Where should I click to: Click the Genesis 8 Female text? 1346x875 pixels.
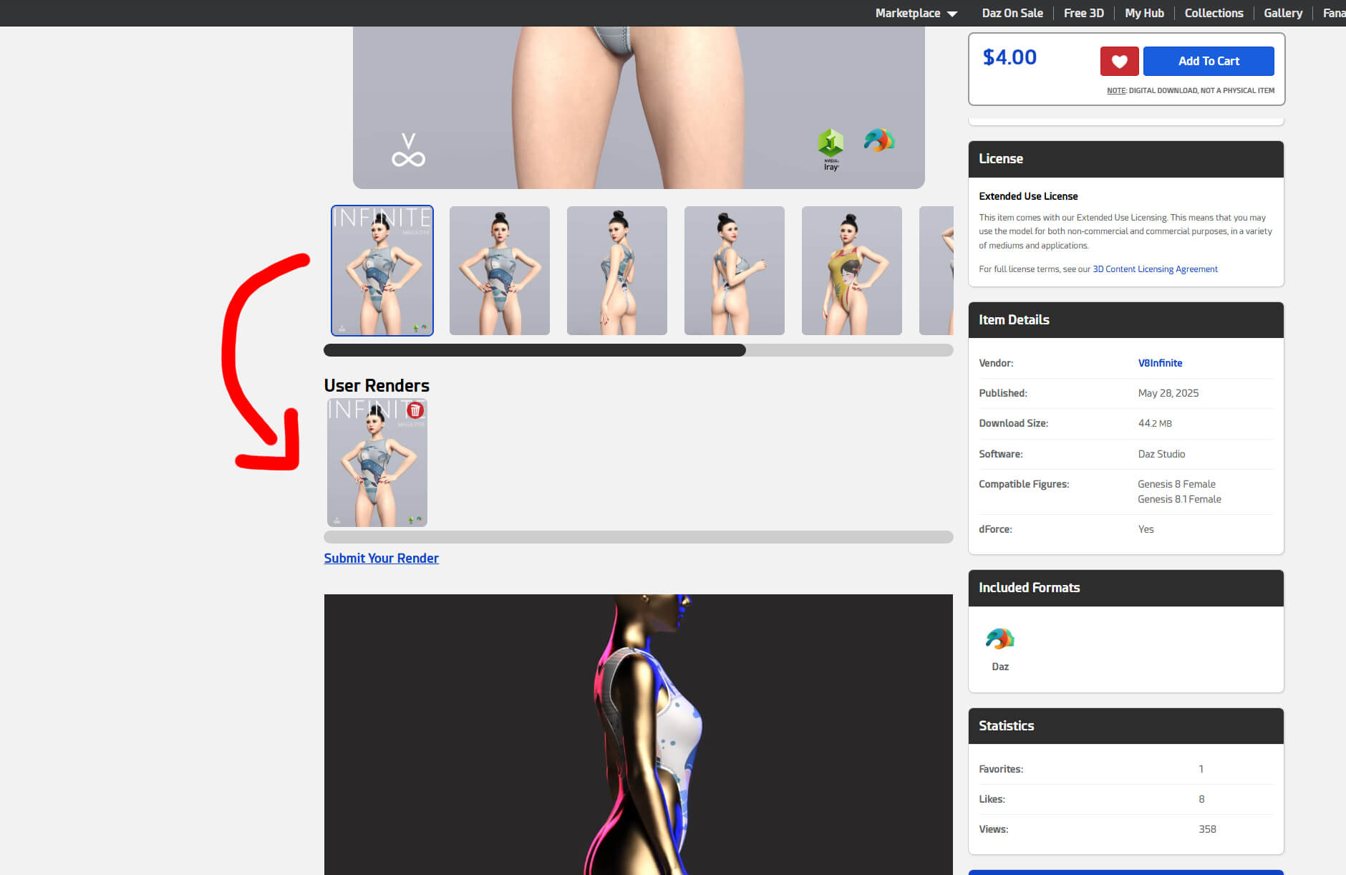pos(1176,484)
